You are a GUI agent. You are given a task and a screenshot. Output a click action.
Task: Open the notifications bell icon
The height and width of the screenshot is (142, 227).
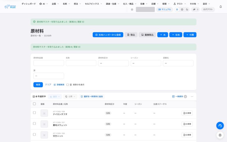220,7
